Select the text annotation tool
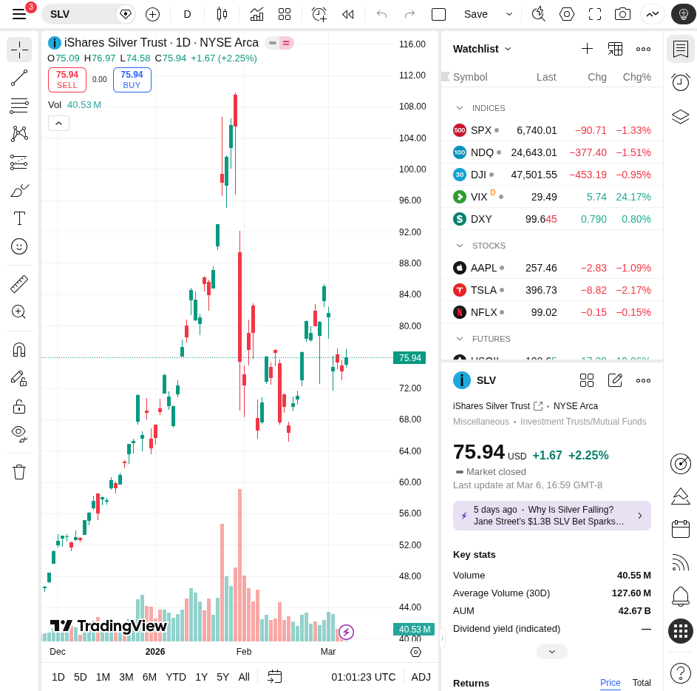 pos(19,218)
